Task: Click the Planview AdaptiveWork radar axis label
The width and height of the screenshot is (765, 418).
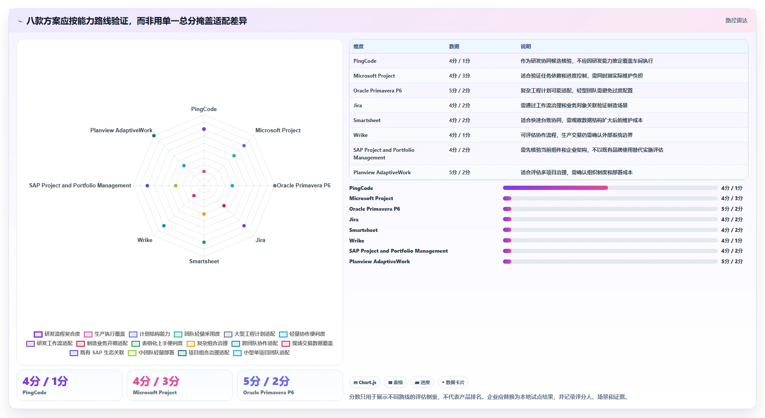Action: [121, 131]
